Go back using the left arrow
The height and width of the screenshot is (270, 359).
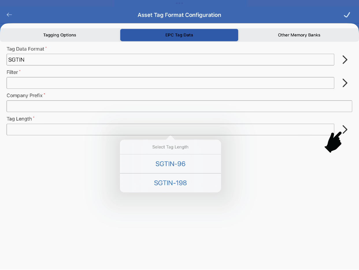point(10,15)
